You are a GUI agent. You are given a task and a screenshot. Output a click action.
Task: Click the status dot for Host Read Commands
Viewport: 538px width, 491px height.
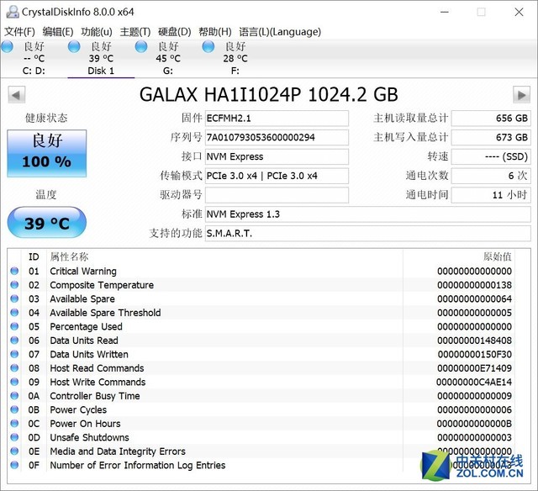(x=14, y=367)
